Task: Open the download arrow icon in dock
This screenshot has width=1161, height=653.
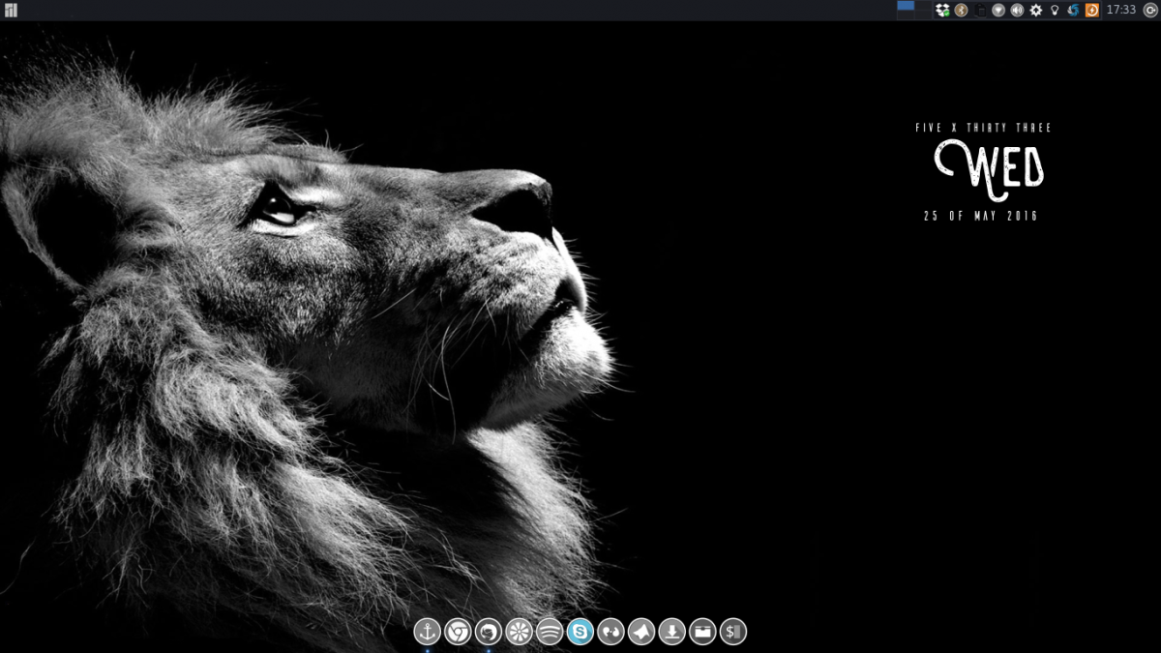Action: click(672, 633)
